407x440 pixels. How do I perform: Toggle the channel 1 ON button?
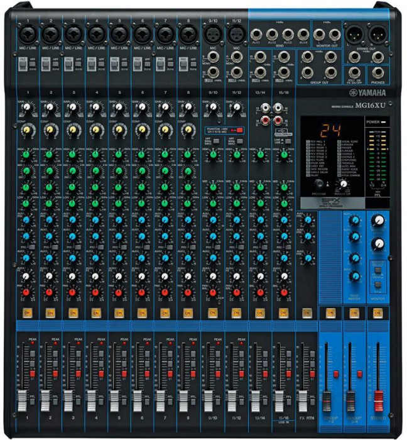pyautogui.click(x=27, y=312)
